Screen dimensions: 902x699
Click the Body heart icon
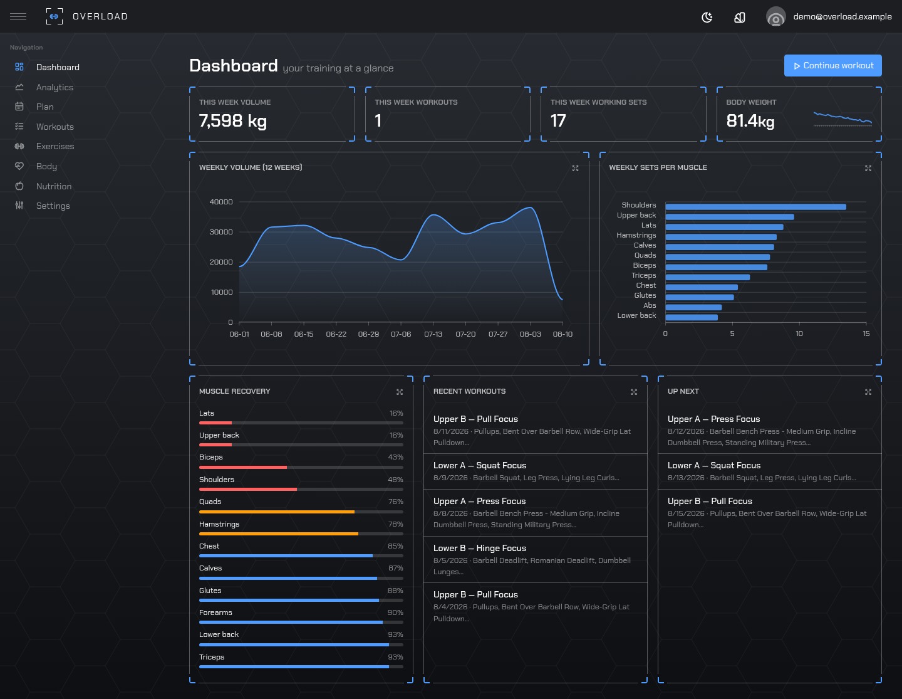click(x=19, y=166)
